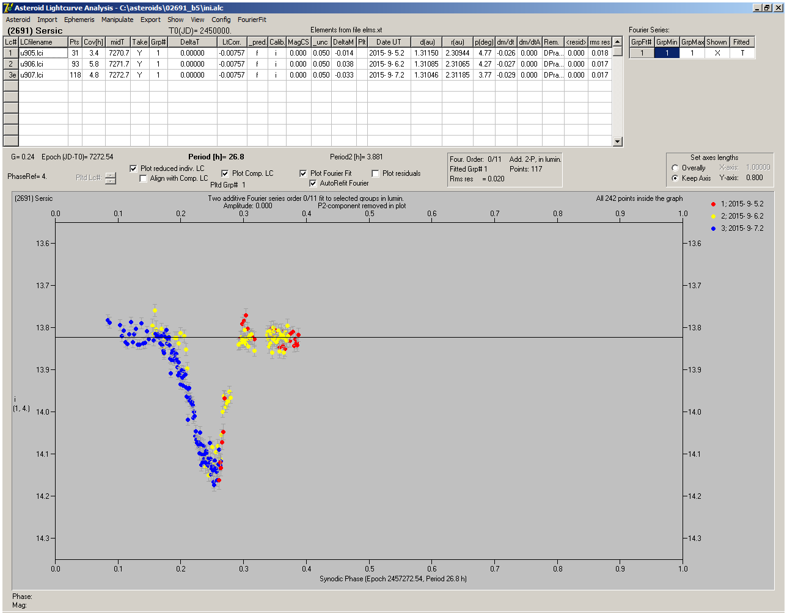Select row 2 header in lightcurve table
The image size is (787, 613).
coord(11,64)
